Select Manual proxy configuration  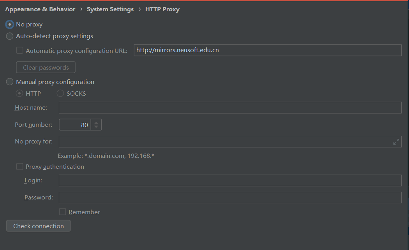point(9,82)
